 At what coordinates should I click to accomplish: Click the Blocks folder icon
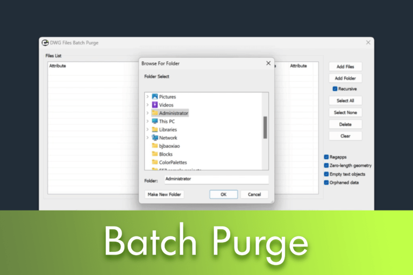pyautogui.click(x=155, y=154)
